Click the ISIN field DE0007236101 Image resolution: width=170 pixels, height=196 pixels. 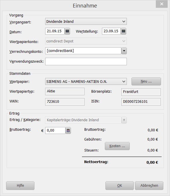pyautogui.click(x=141, y=102)
